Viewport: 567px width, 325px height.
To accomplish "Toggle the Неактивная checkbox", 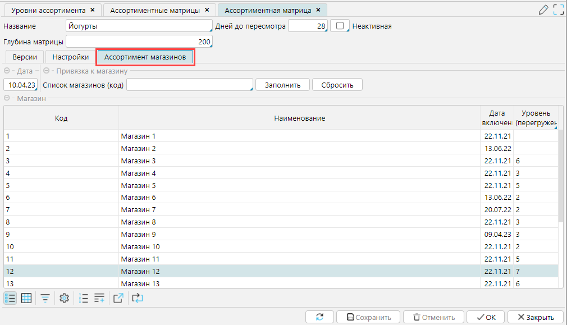I will (340, 26).
